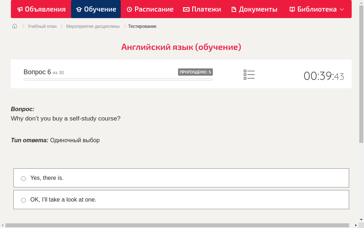
Task: Click the megaphone icon next to Объявления
Action: click(x=20, y=9)
